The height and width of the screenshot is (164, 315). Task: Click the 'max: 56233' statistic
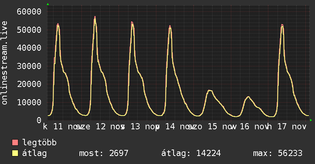278,153
